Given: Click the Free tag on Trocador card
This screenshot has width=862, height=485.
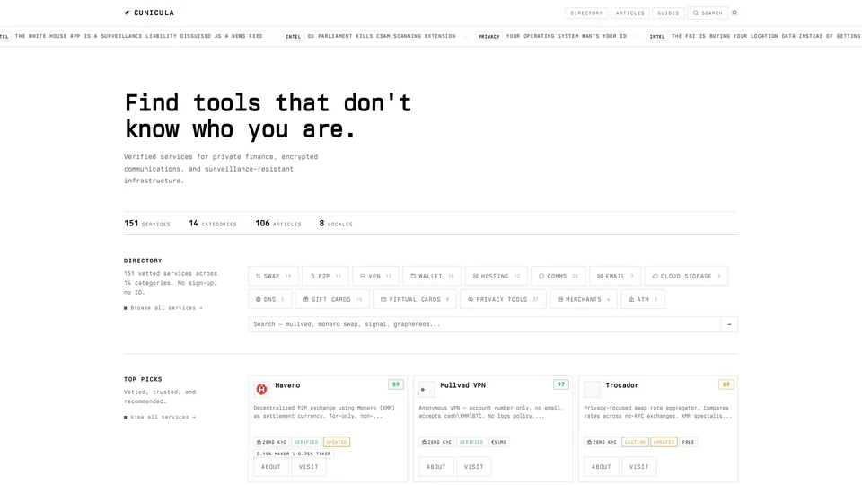Looking at the screenshot, I should tap(688, 442).
